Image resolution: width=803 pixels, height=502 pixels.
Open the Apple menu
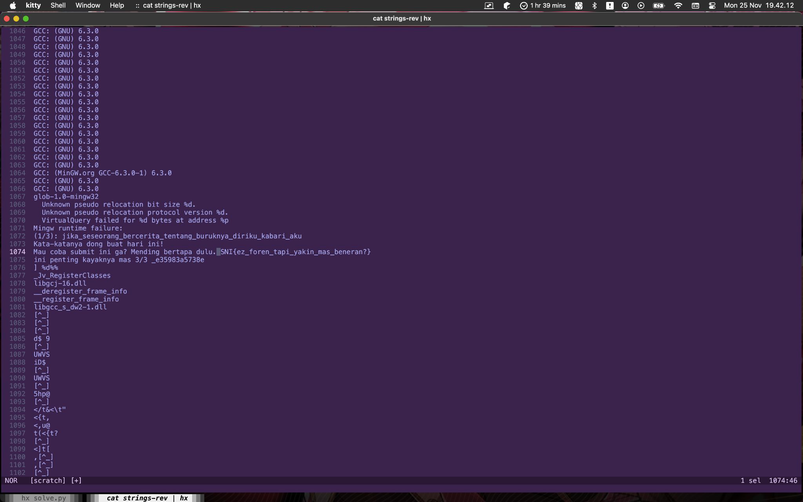point(13,5)
